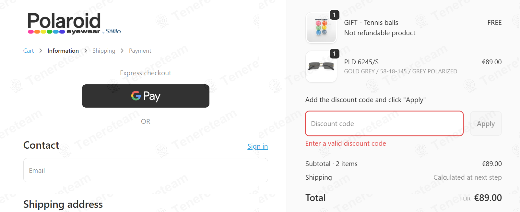Click the PLD 6245/S product name

tap(361, 62)
